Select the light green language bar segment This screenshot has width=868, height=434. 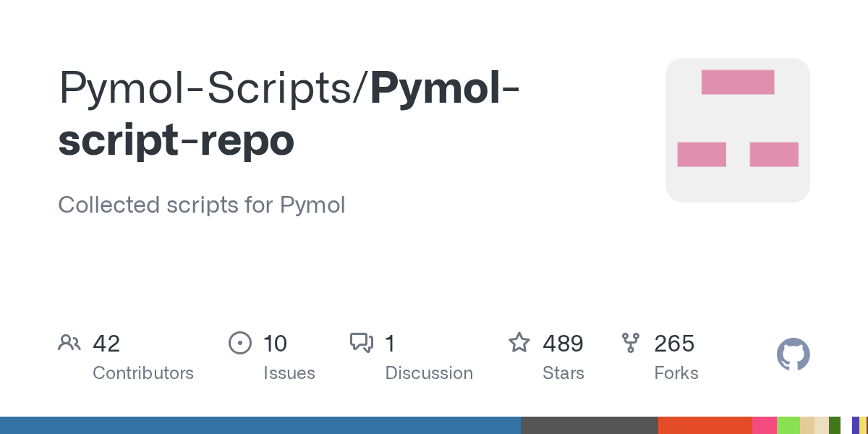(788, 425)
